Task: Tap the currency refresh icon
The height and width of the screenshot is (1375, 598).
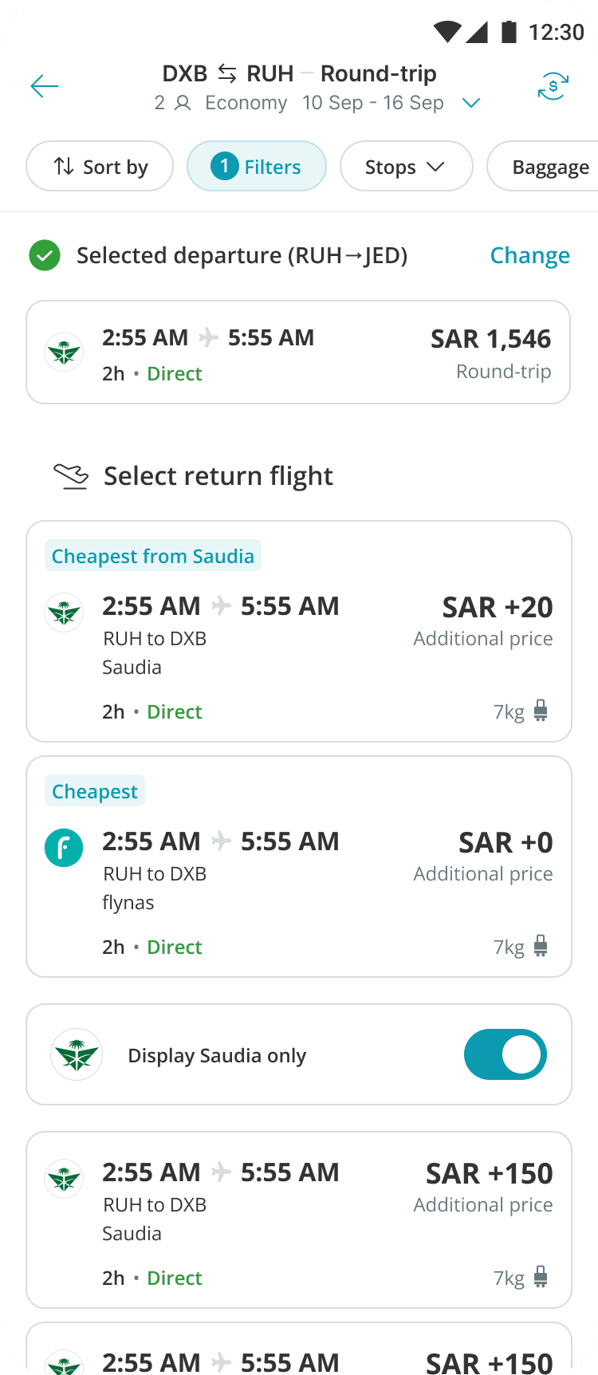Action: point(553,86)
